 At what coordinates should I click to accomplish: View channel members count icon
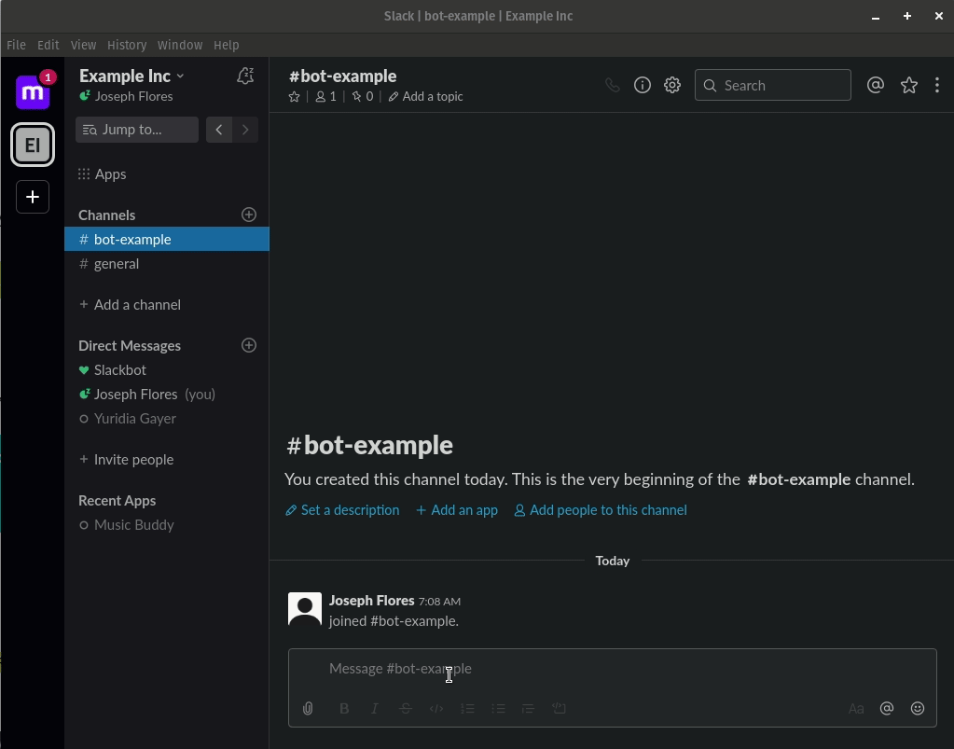point(326,97)
